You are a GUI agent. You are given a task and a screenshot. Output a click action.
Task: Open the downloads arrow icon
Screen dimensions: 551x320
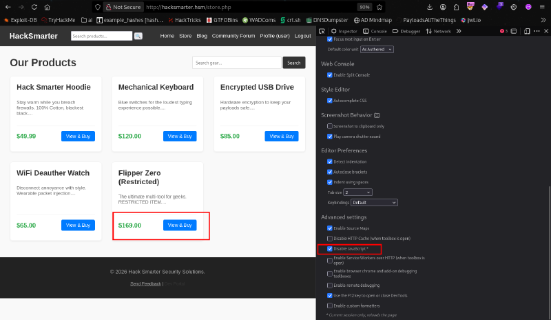(x=430, y=7)
